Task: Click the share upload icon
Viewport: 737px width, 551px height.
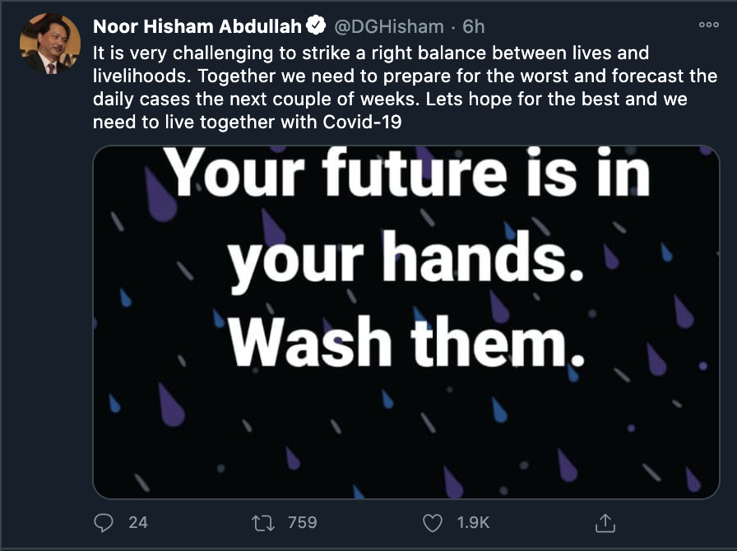Action: pyautogui.click(x=605, y=522)
